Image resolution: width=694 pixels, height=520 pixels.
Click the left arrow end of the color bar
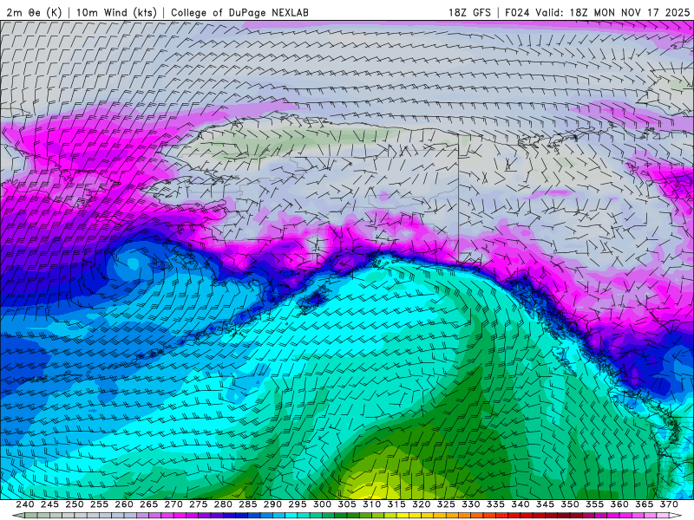pos(17,516)
